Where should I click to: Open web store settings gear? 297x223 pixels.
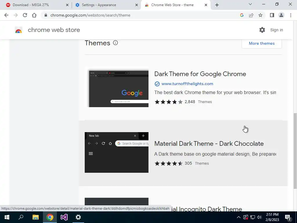click(262, 30)
